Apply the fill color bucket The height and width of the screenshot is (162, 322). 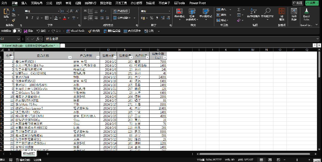(56, 18)
